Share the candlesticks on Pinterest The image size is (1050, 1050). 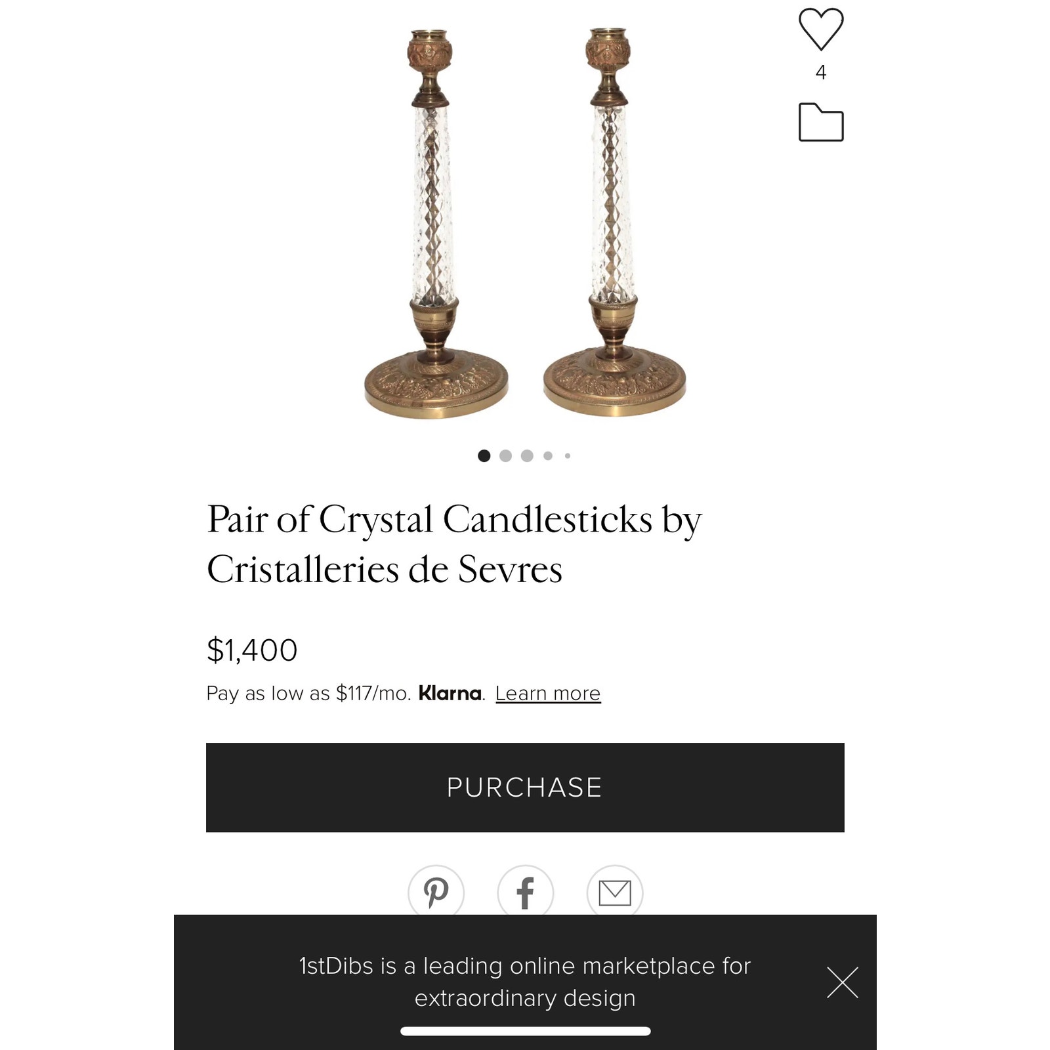[436, 892]
